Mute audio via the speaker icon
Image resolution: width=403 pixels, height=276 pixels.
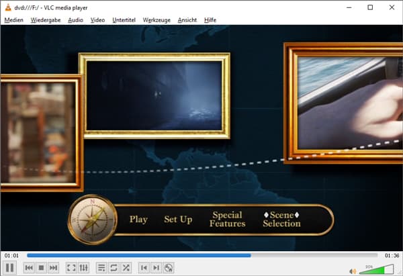[x=353, y=271]
